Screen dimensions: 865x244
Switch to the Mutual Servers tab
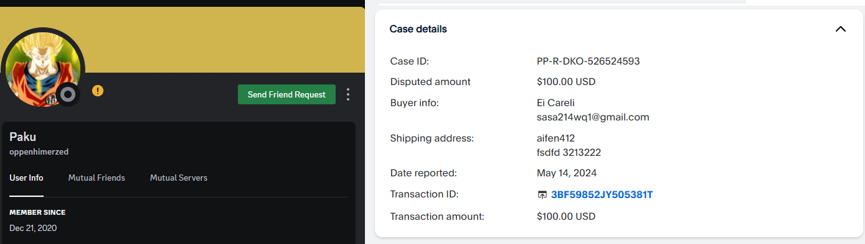[x=179, y=178]
